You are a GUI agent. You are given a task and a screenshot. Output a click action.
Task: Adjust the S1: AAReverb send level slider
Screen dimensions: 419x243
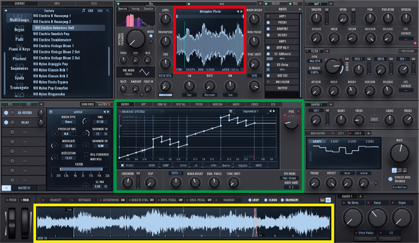coord(282,59)
